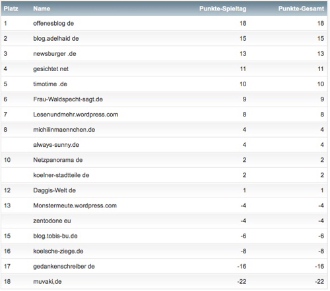This screenshot has height=291, width=330.
Task: Click the Punkte-Spieltag column header
Action: click(222, 9)
